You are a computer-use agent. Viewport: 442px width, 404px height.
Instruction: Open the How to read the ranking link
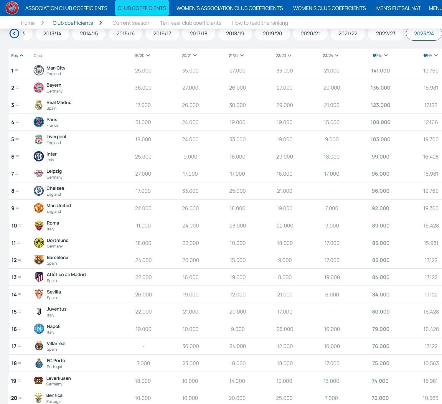[x=260, y=23]
